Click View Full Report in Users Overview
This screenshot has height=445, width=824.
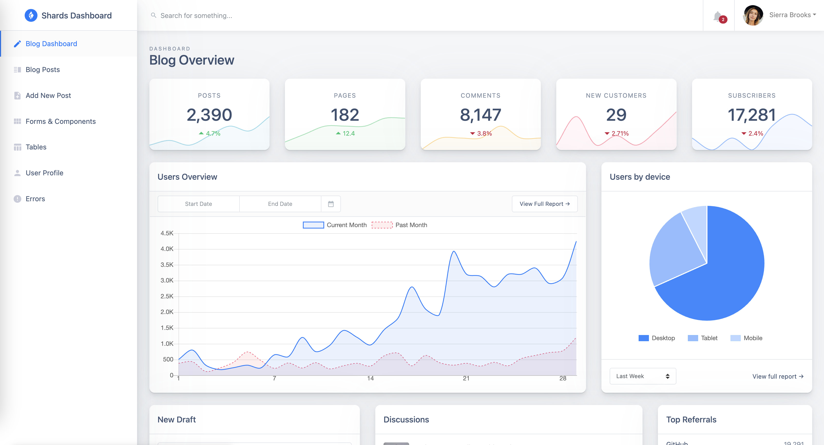point(544,204)
